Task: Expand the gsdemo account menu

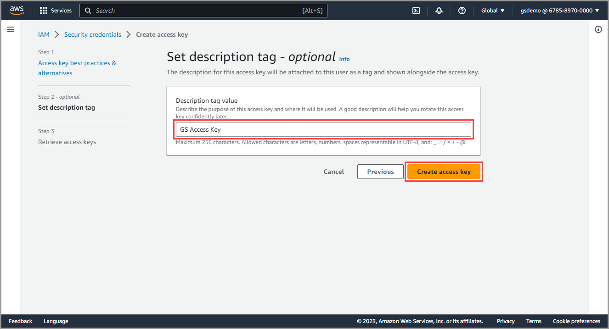Action: [559, 11]
